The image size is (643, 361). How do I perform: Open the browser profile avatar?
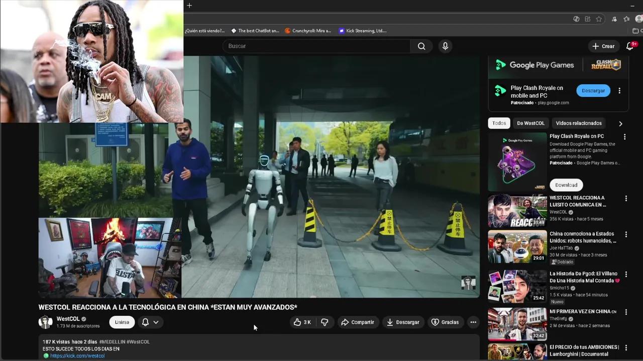[x=639, y=19]
